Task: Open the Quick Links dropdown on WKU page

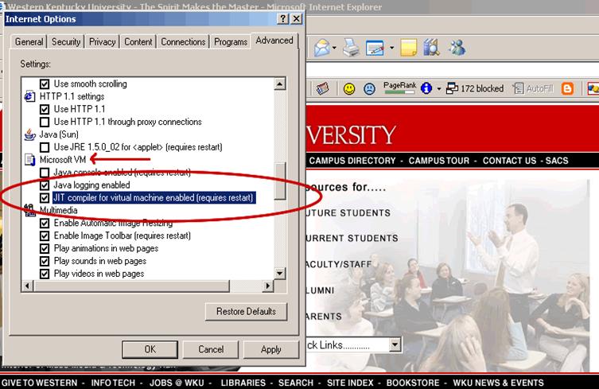Action: pyautogui.click(x=395, y=345)
